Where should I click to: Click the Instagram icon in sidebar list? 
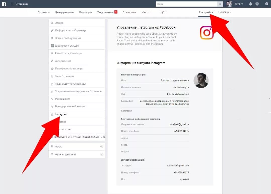click(x=52, y=114)
